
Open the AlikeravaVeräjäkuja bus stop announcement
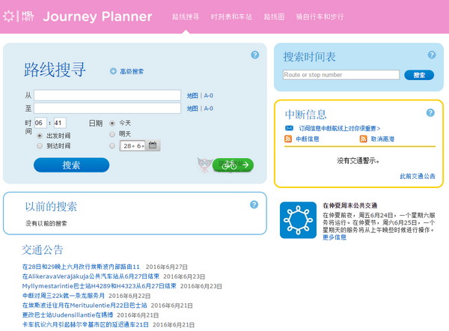click(91, 276)
